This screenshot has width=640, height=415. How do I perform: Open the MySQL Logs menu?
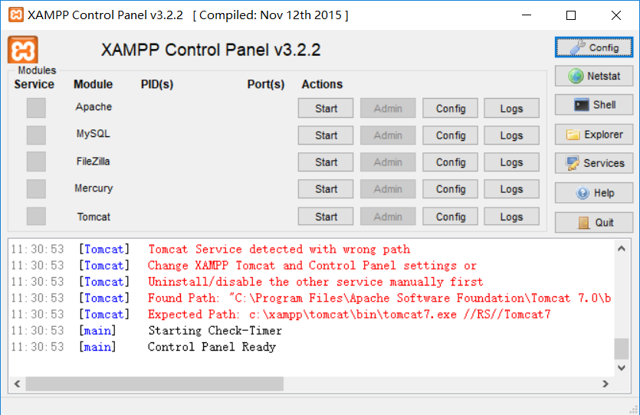pos(512,135)
